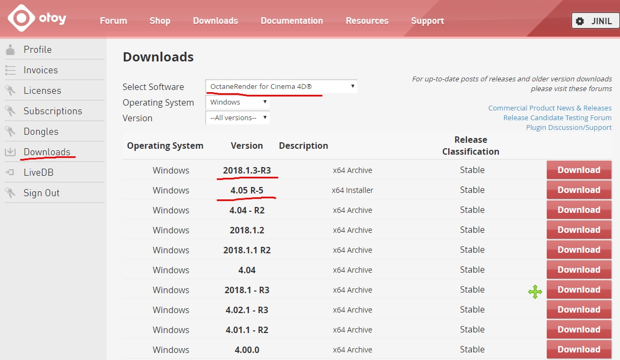Open the Downloads top navigation item
Screen dimensions: 620x360
(x=215, y=20)
